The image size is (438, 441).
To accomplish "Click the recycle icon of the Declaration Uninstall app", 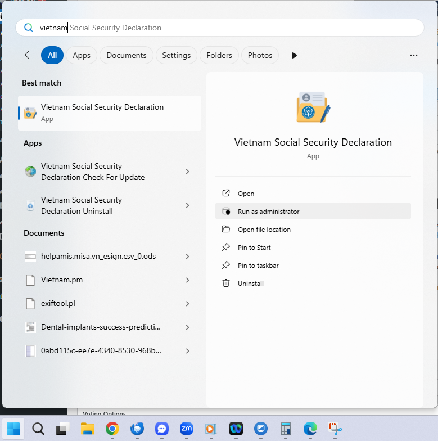I will (30, 205).
